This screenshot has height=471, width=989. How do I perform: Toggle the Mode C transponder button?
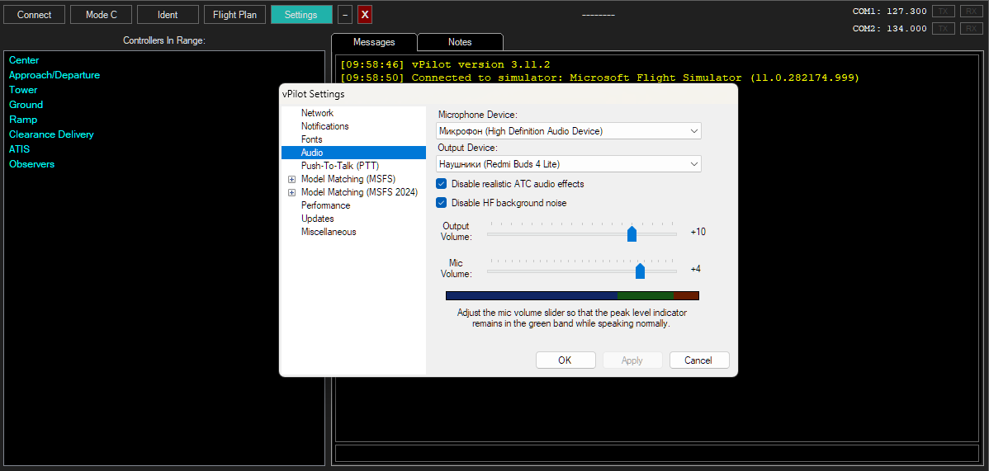tap(102, 15)
